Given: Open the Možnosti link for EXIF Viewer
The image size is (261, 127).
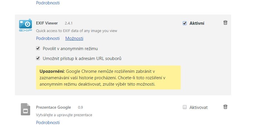Looking at the screenshot, I should 74,38.
